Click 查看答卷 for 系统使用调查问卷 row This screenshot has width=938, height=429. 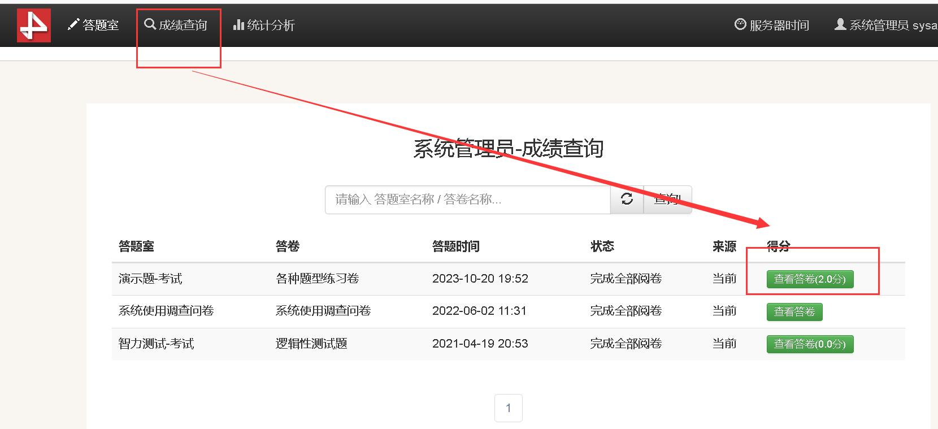click(x=794, y=311)
